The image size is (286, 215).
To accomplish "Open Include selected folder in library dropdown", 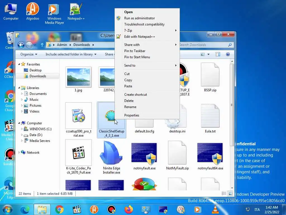I will (x=71, y=54).
